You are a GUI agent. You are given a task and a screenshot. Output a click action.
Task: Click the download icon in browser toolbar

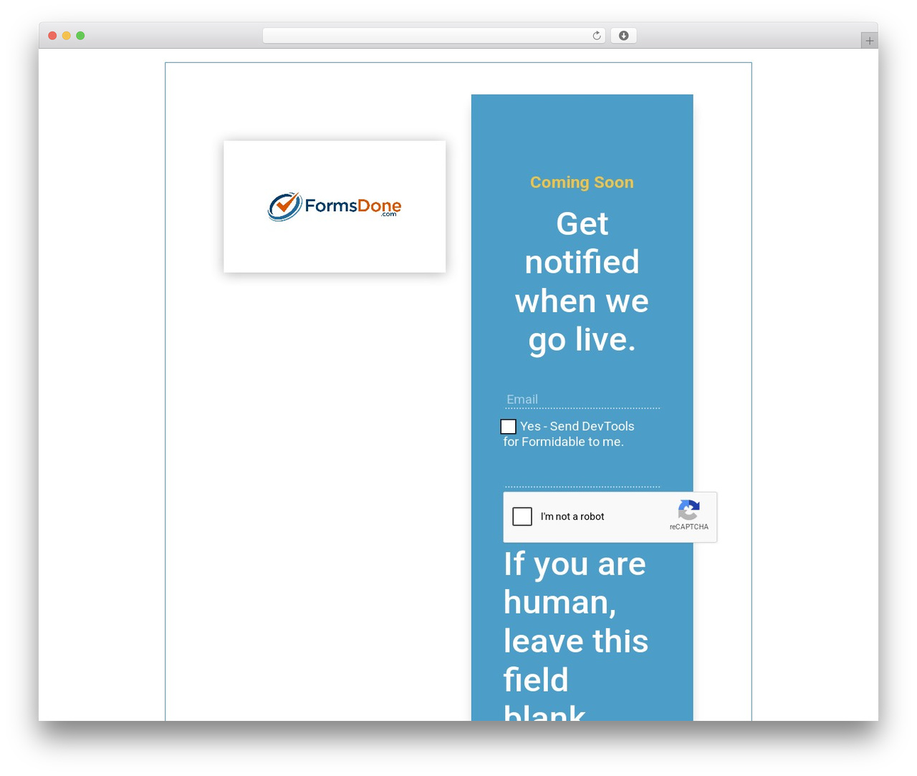623,36
